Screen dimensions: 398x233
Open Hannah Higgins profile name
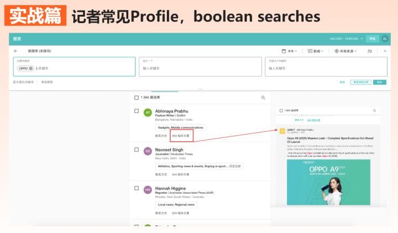(x=170, y=188)
